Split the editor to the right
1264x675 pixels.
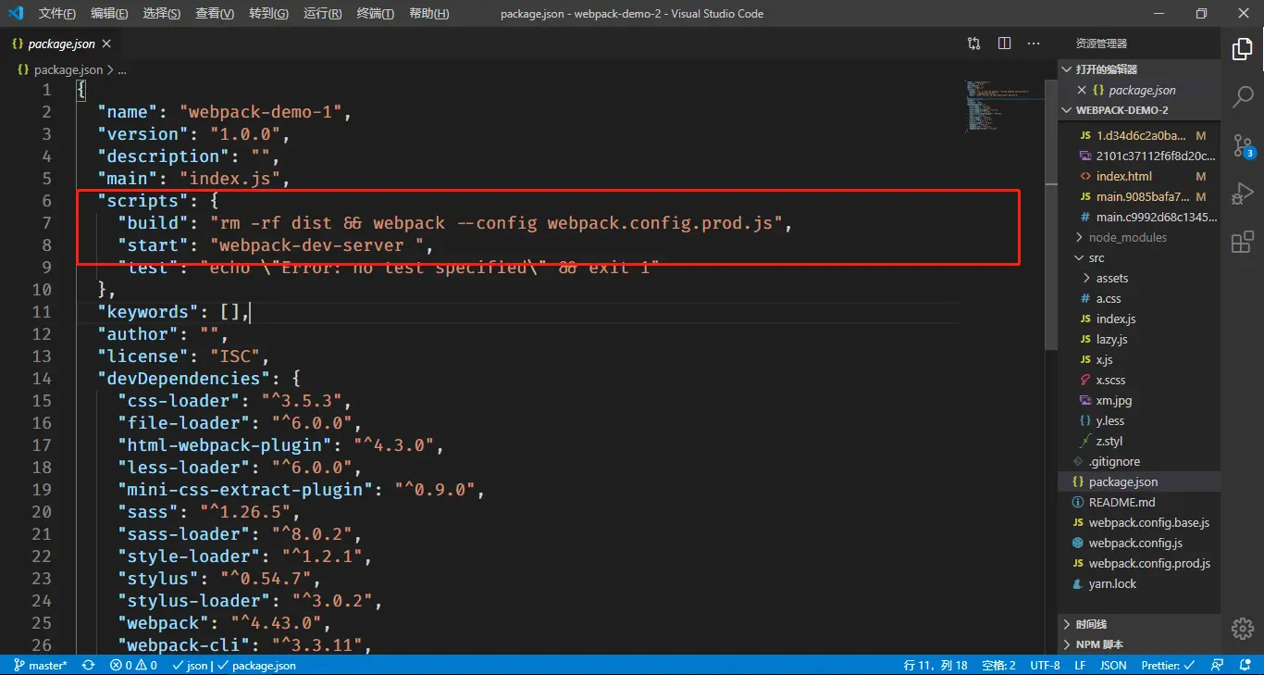(x=1005, y=44)
